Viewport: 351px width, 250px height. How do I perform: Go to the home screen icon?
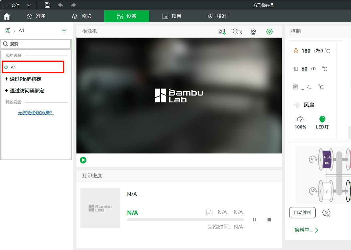[x=7, y=16]
